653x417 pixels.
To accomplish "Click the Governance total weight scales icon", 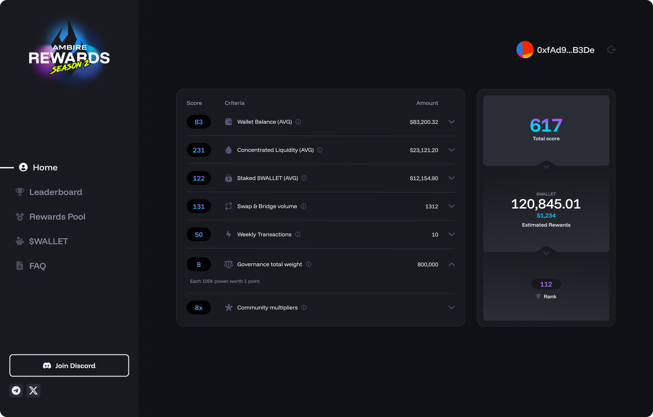I will click(228, 264).
